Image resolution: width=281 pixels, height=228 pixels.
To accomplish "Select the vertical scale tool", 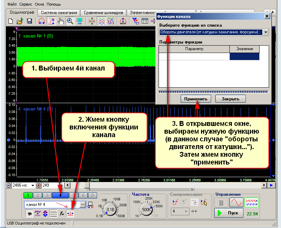I will point(52,21).
